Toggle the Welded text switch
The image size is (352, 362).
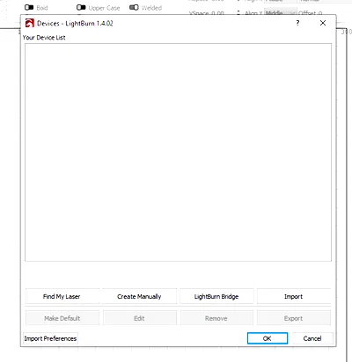134,7
